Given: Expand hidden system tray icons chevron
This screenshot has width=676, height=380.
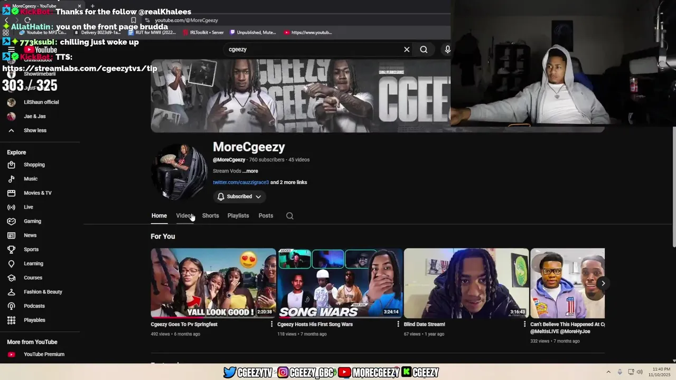Looking at the screenshot, I should point(608,372).
